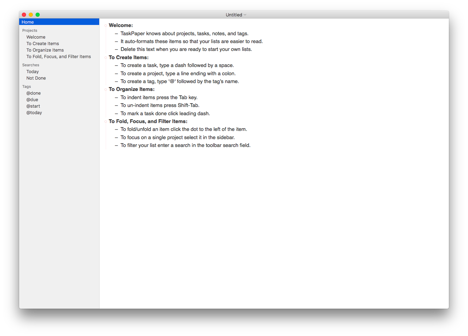Select the @start tag filter
The width and height of the screenshot is (468, 336).
(x=33, y=106)
